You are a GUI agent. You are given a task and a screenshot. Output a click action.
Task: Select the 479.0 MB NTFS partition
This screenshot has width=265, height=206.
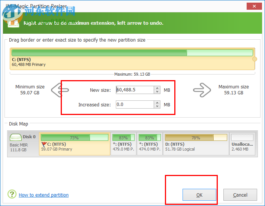tap(124, 144)
